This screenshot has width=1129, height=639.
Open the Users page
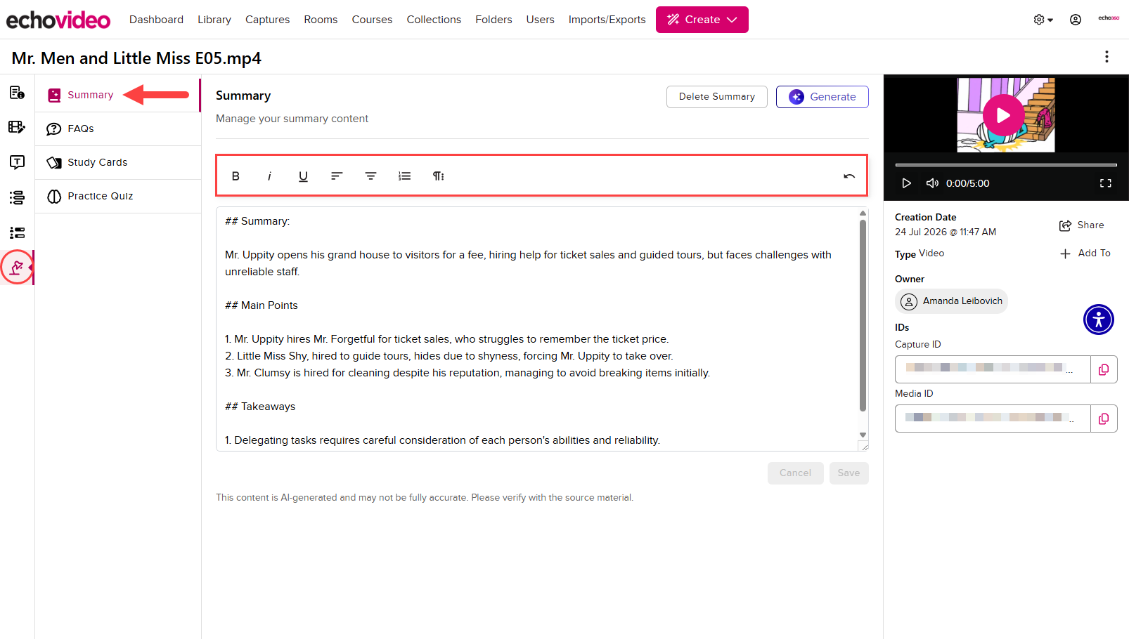click(x=540, y=20)
